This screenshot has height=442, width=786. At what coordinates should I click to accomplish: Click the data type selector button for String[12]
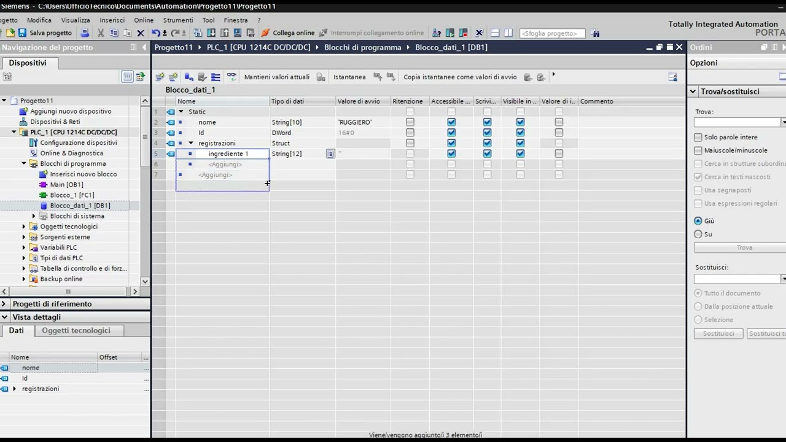click(x=330, y=153)
